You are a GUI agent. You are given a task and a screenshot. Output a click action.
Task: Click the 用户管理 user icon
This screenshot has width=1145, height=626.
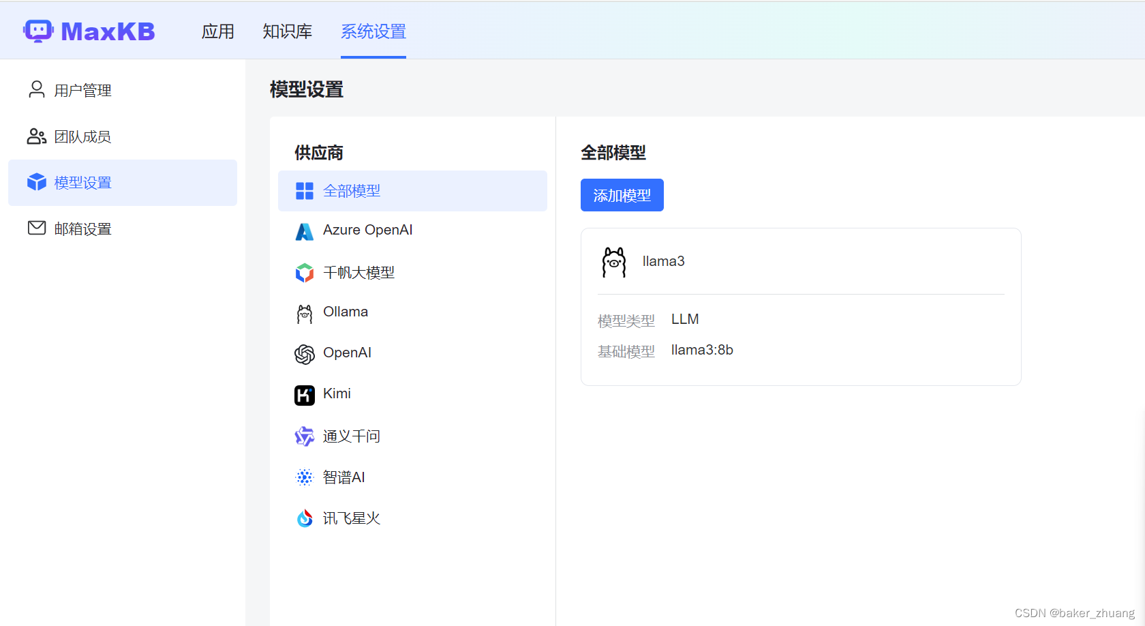tap(36, 89)
